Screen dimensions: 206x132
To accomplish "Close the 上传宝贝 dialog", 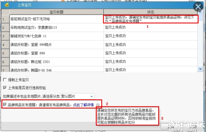I will [x=198, y=7].
